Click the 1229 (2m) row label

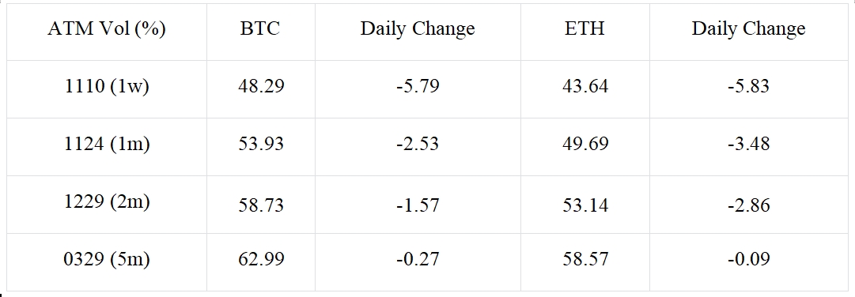click(106, 205)
